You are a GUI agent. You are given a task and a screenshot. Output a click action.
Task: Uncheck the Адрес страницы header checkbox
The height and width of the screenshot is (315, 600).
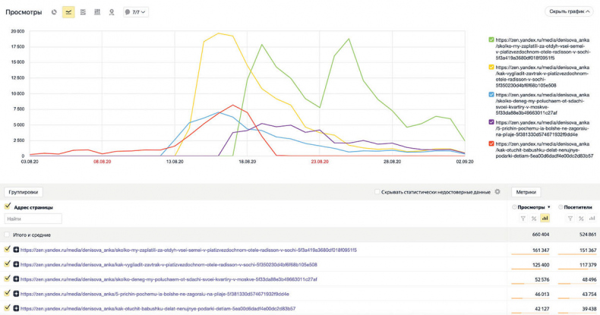(8, 206)
